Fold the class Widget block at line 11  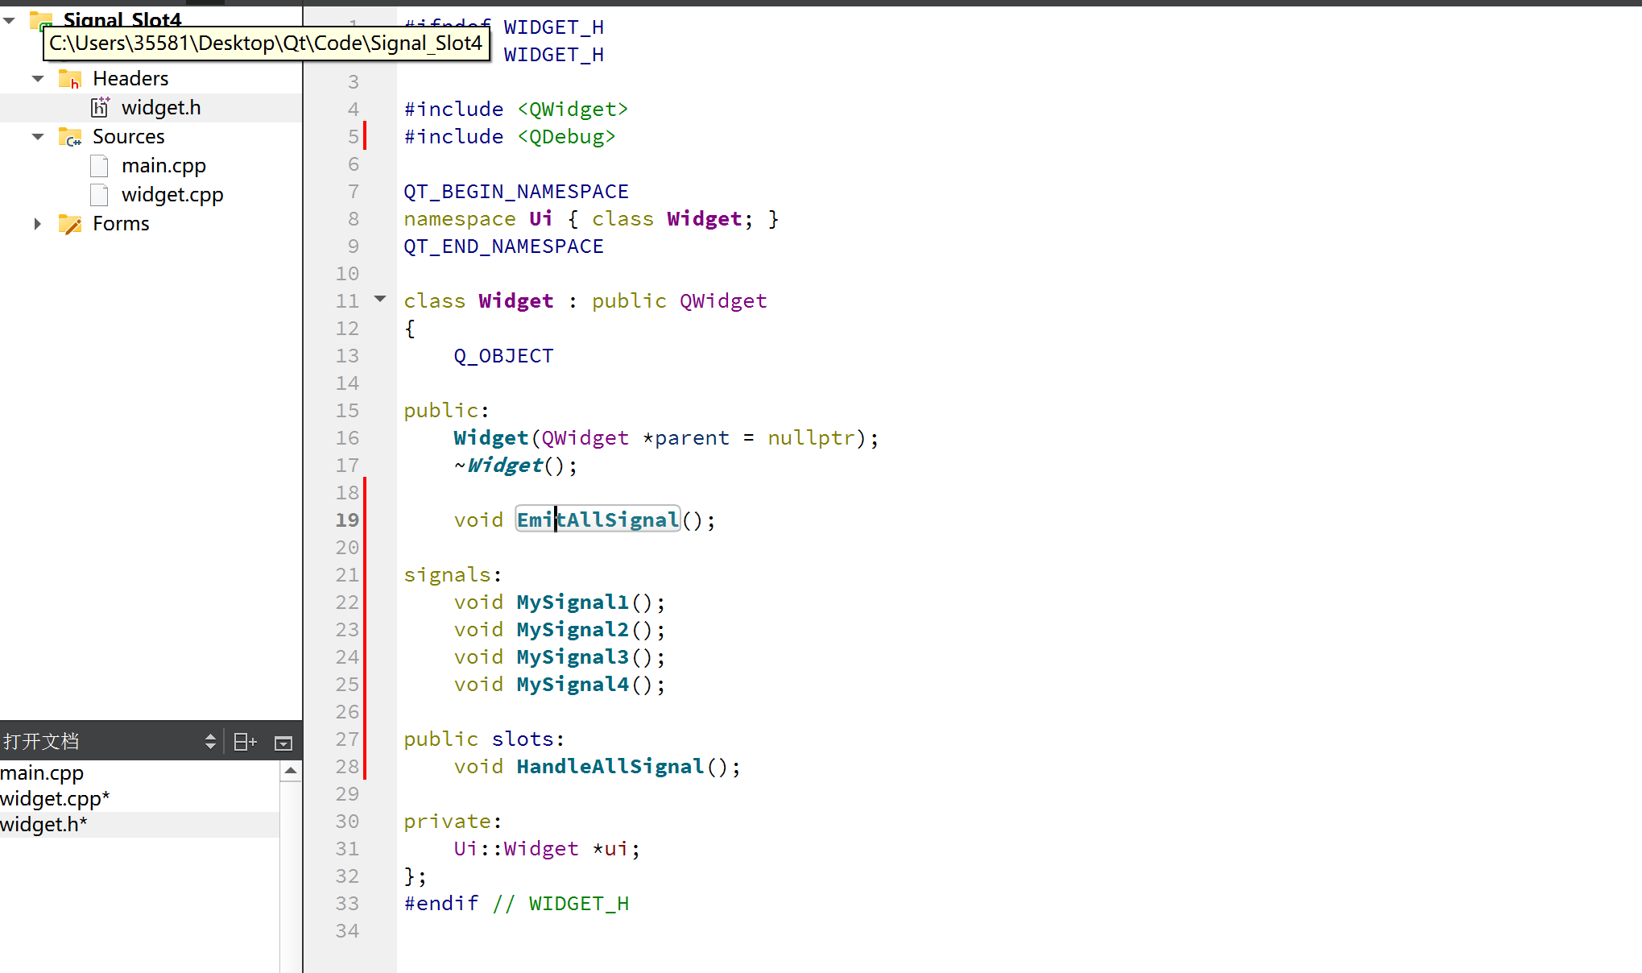pyautogui.click(x=380, y=300)
